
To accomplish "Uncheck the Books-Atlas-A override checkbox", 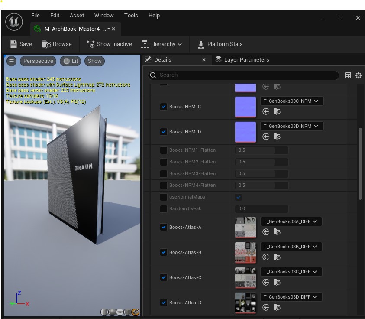I will pyautogui.click(x=164, y=227).
